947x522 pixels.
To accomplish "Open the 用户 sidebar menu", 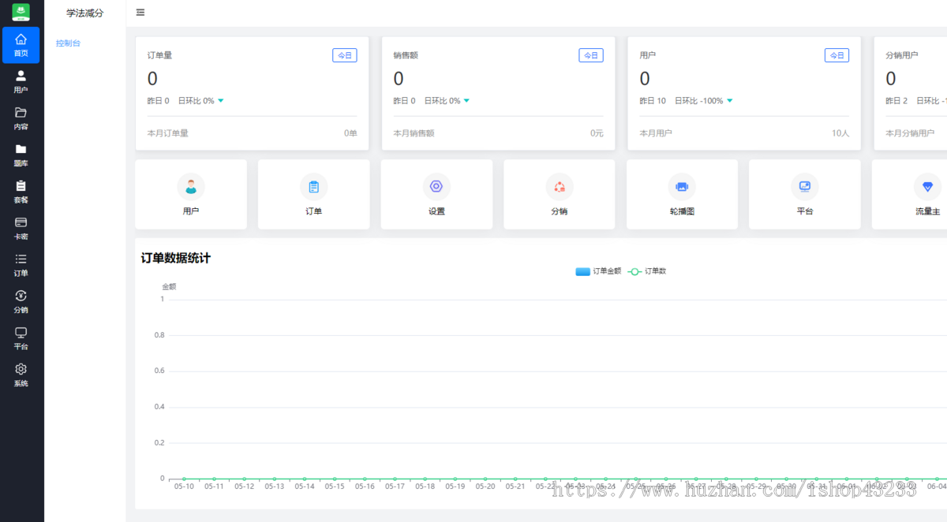I will (x=21, y=81).
